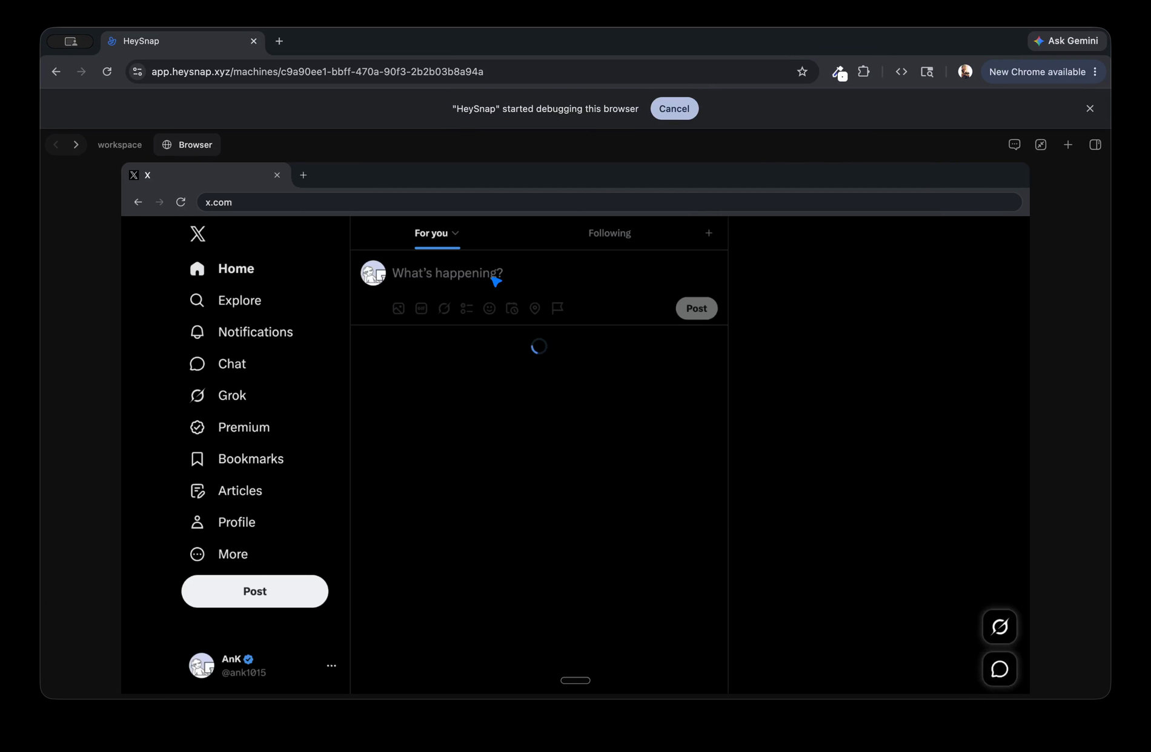Image resolution: width=1151 pixels, height=752 pixels.
Task: Click the flag icon in composer toolbar
Action: (x=557, y=309)
